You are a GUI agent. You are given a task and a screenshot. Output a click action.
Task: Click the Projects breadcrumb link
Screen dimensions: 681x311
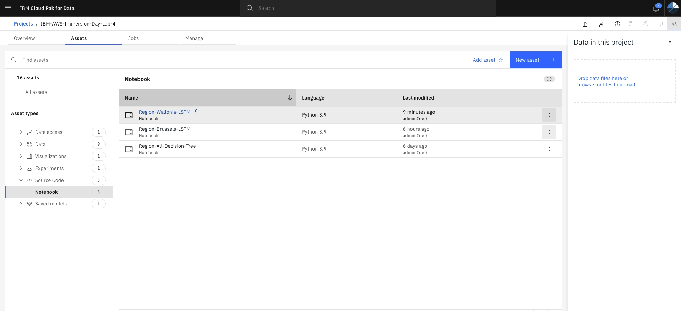[x=23, y=24]
